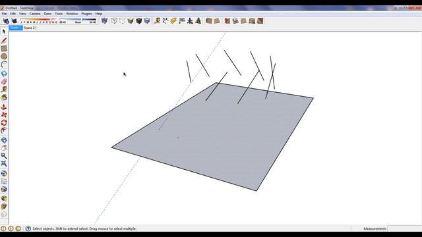This screenshot has height=237, width=422.
Task: Switch to Shaded With Textures style
Action: (x=139, y=20)
